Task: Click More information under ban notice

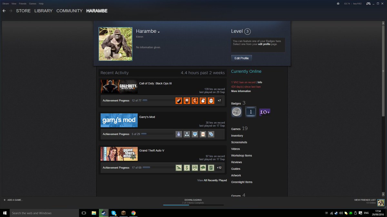Action: 241,91
